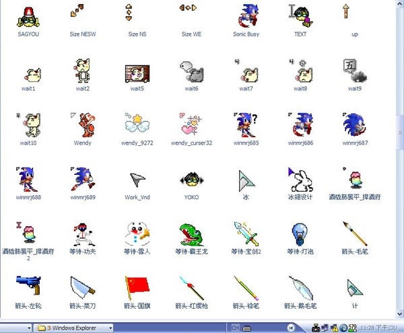This screenshot has width=404, height=333.
Task: Select the Work_Vnd arrow cursor
Action: [x=137, y=180]
